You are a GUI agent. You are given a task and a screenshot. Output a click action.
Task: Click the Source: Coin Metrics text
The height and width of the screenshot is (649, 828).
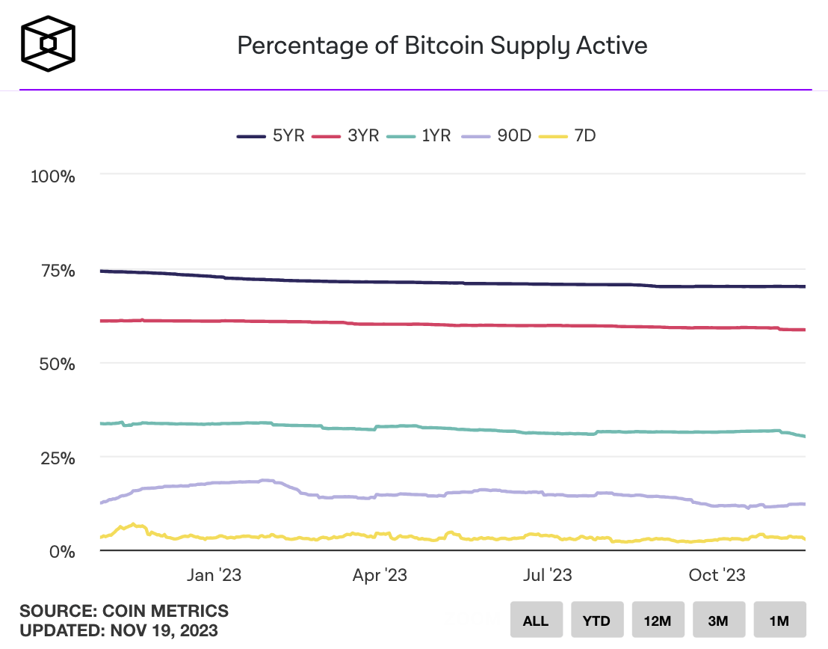tap(124, 611)
